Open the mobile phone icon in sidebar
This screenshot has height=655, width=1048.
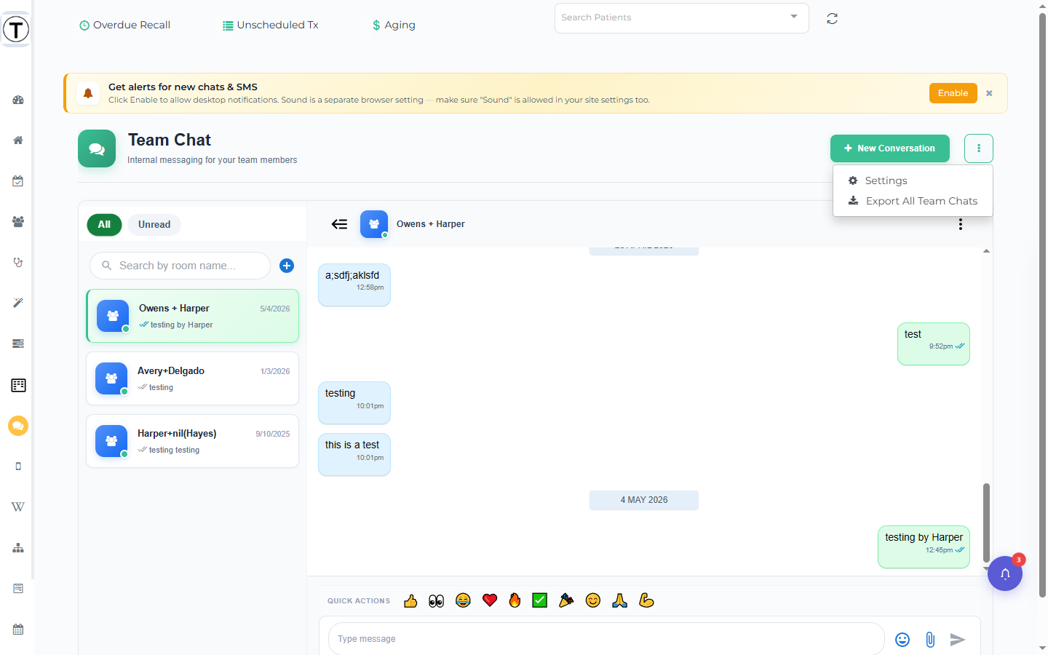point(18,467)
